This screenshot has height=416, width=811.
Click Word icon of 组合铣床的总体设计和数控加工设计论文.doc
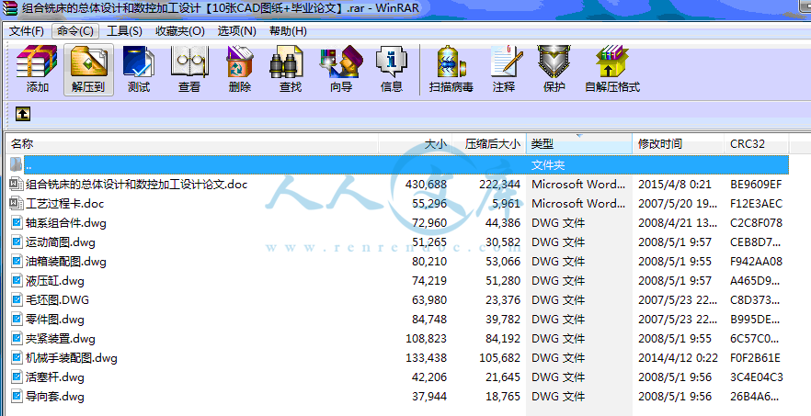click(x=17, y=184)
